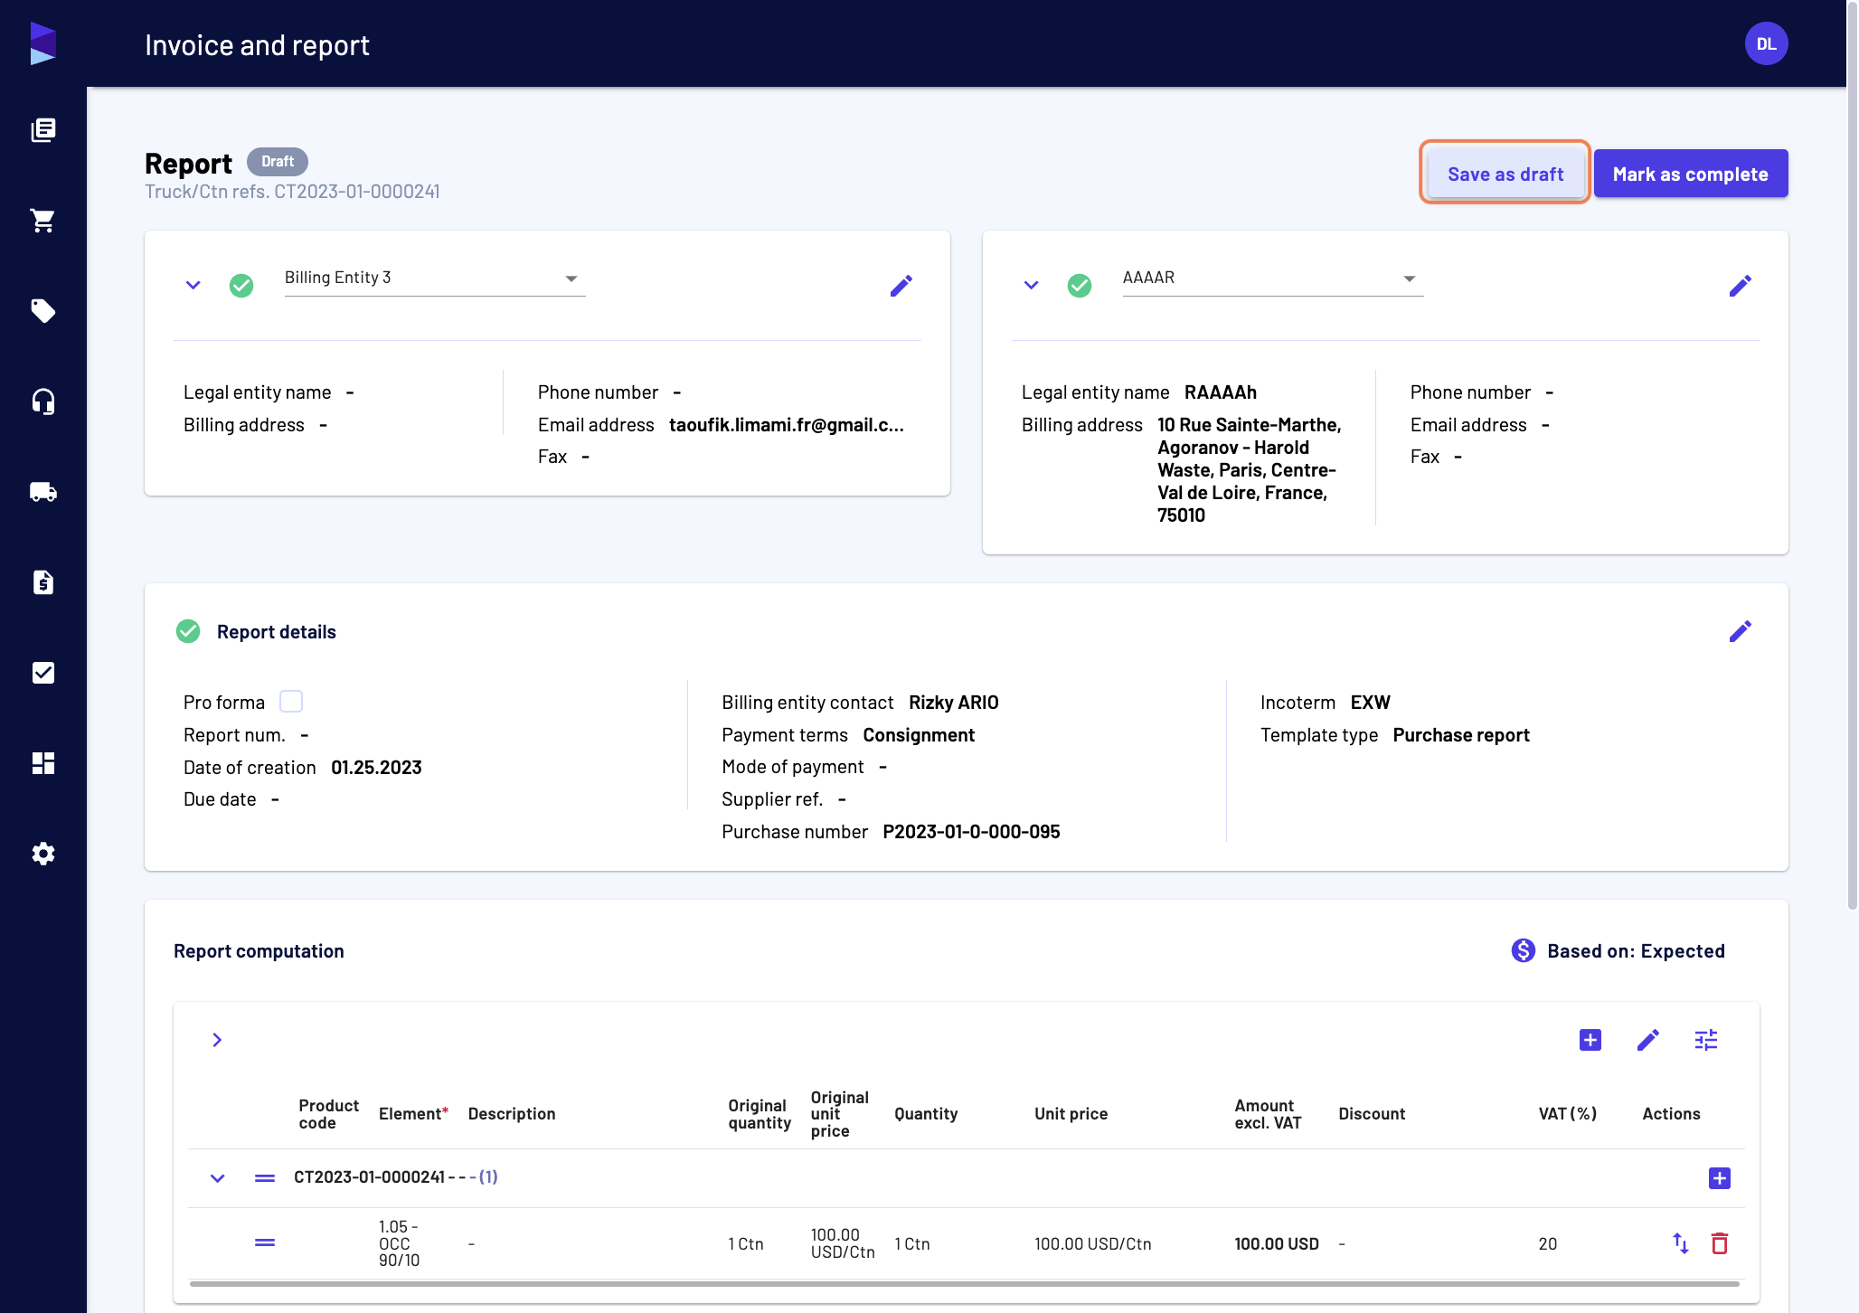Image resolution: width=1859 pixels, height=1313 pixels.
Task: Edit the Report computation table
Action: (1648, 1040)
